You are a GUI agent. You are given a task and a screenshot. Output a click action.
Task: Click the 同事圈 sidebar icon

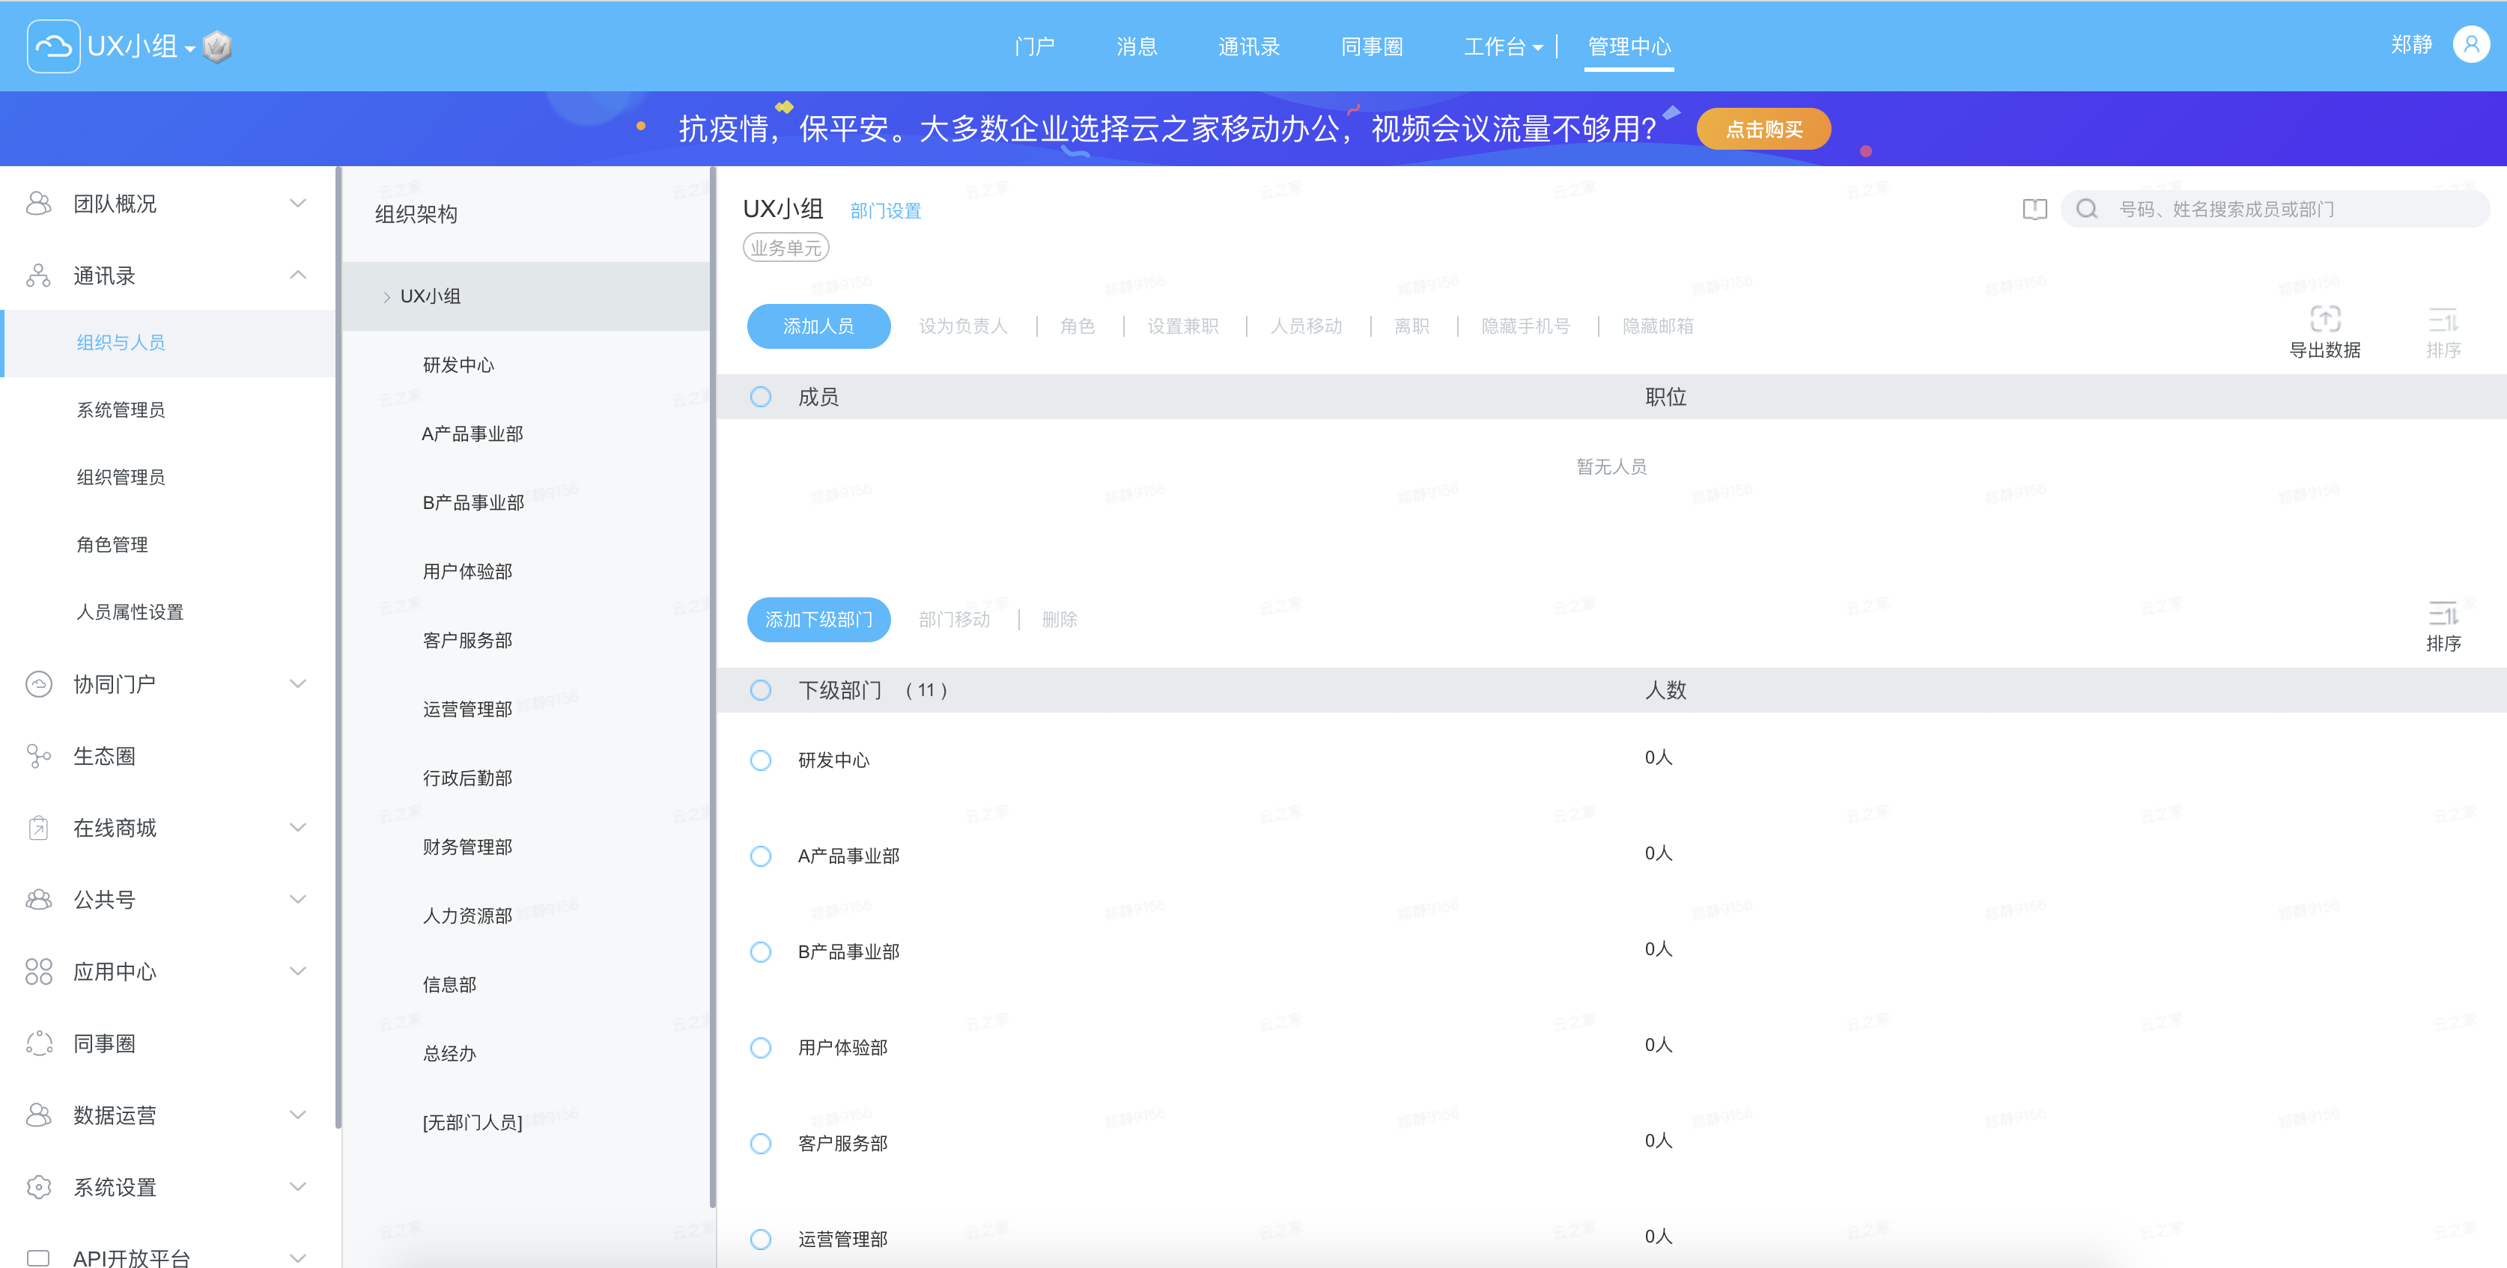(39, 1043)
